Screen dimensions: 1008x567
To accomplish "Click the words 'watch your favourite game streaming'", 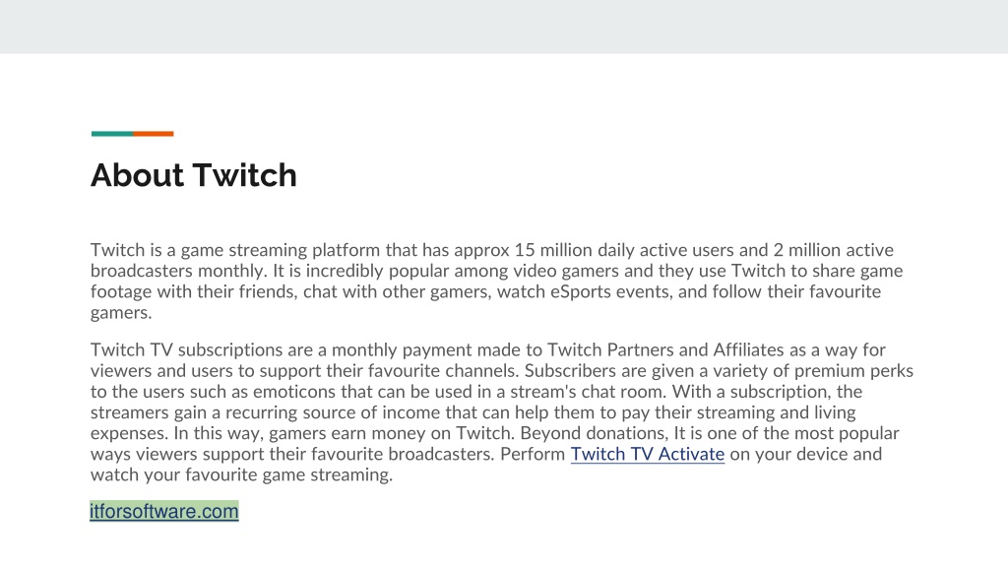I will pyautogui.click(x=242, y=474).
